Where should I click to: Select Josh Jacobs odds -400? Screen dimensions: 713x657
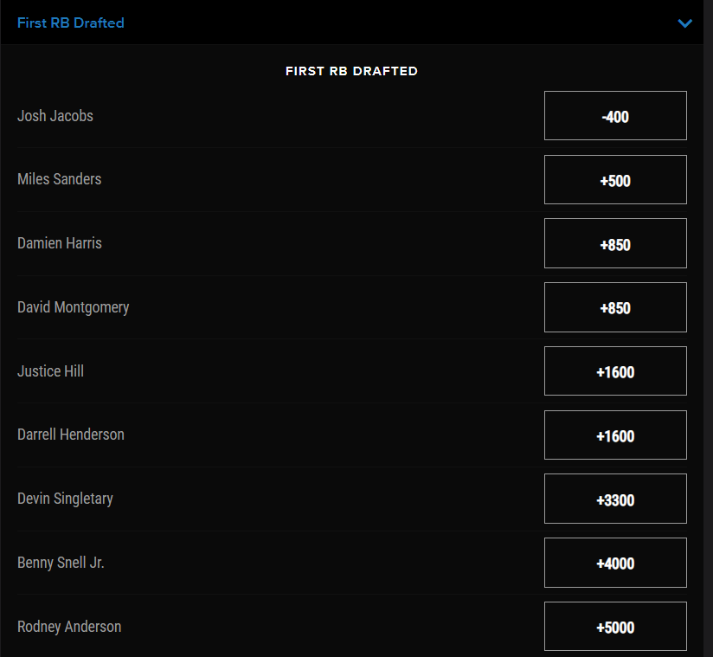615,116
